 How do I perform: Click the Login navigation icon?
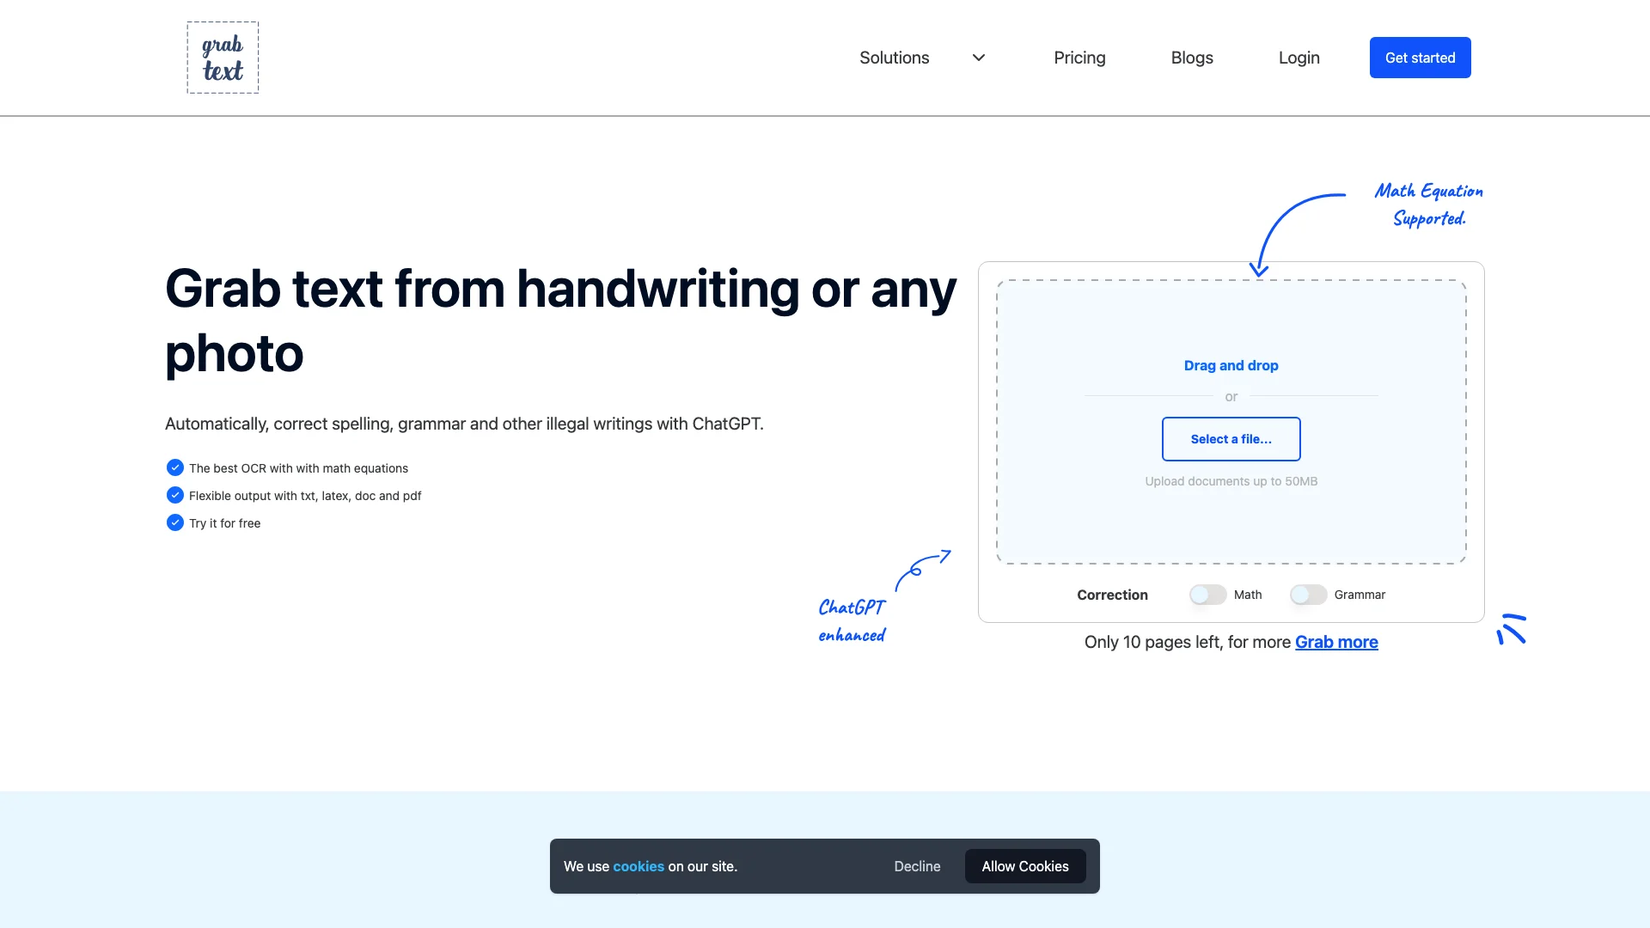(1299, 57)
